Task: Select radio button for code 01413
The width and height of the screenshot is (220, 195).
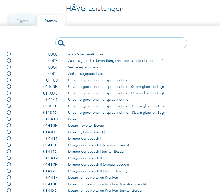Action: click(9, 177)
